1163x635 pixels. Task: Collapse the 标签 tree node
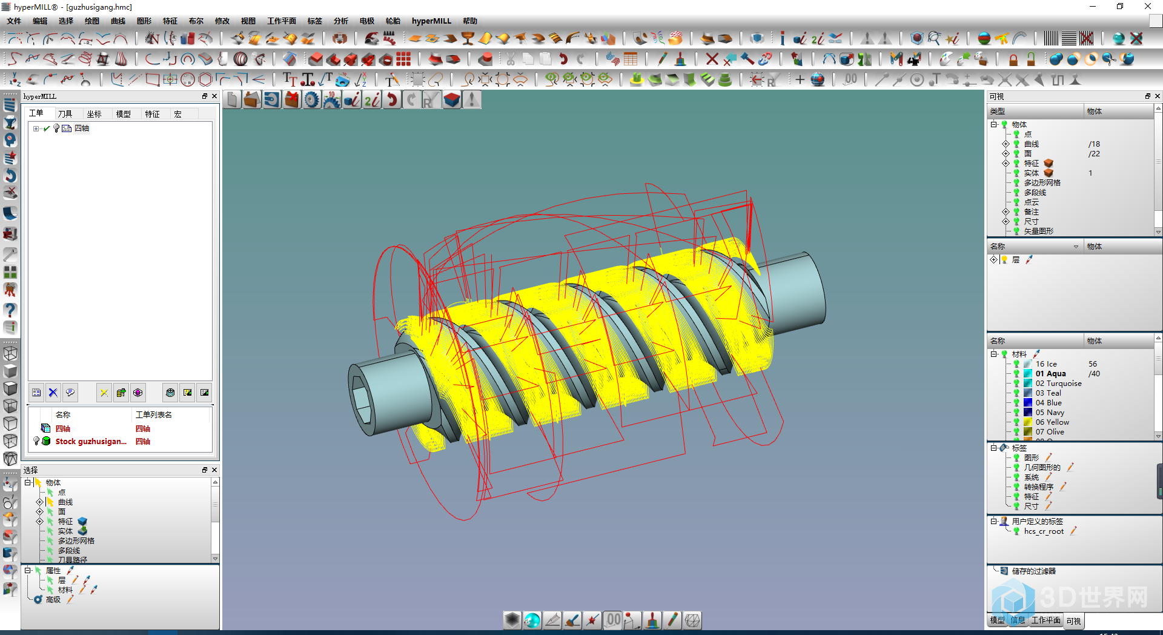coord(994,448)
